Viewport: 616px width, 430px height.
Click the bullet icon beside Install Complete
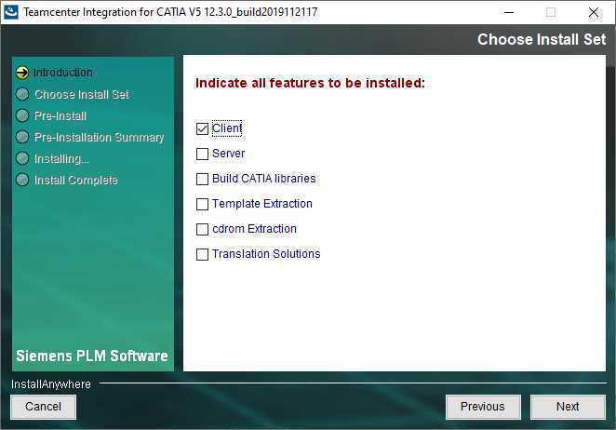[22, 180]
